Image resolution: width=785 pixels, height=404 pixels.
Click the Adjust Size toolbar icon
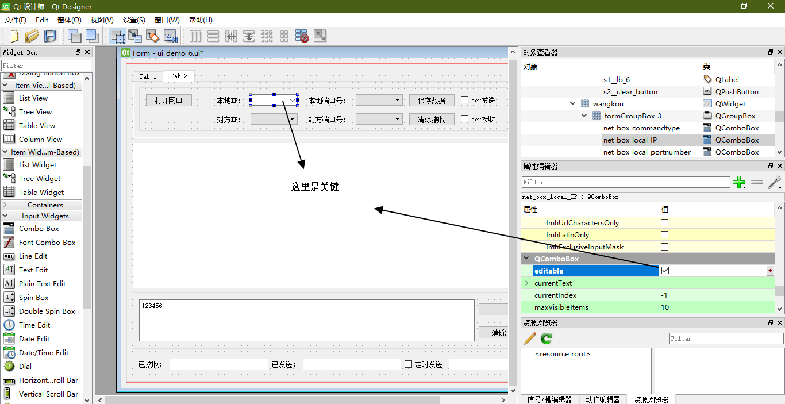coord(320,36)
